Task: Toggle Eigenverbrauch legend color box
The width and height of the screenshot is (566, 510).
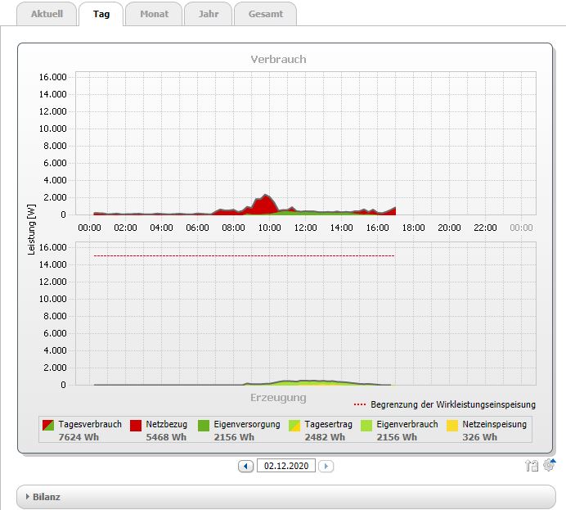Action: pyautogui.click(x=367, y=425)
